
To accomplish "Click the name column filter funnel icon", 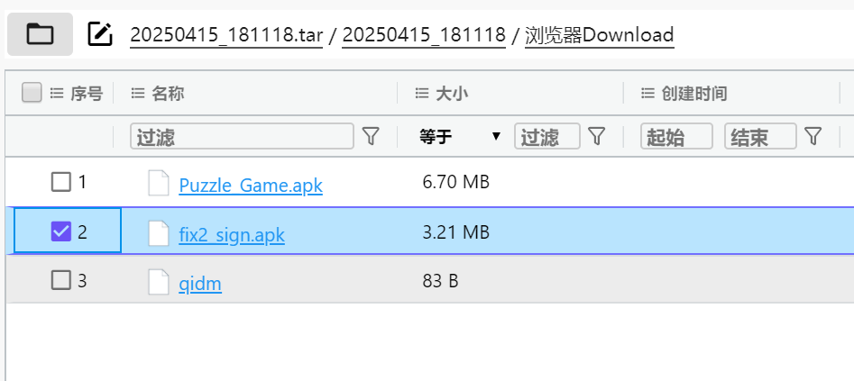I will click(x=371, y=136).
